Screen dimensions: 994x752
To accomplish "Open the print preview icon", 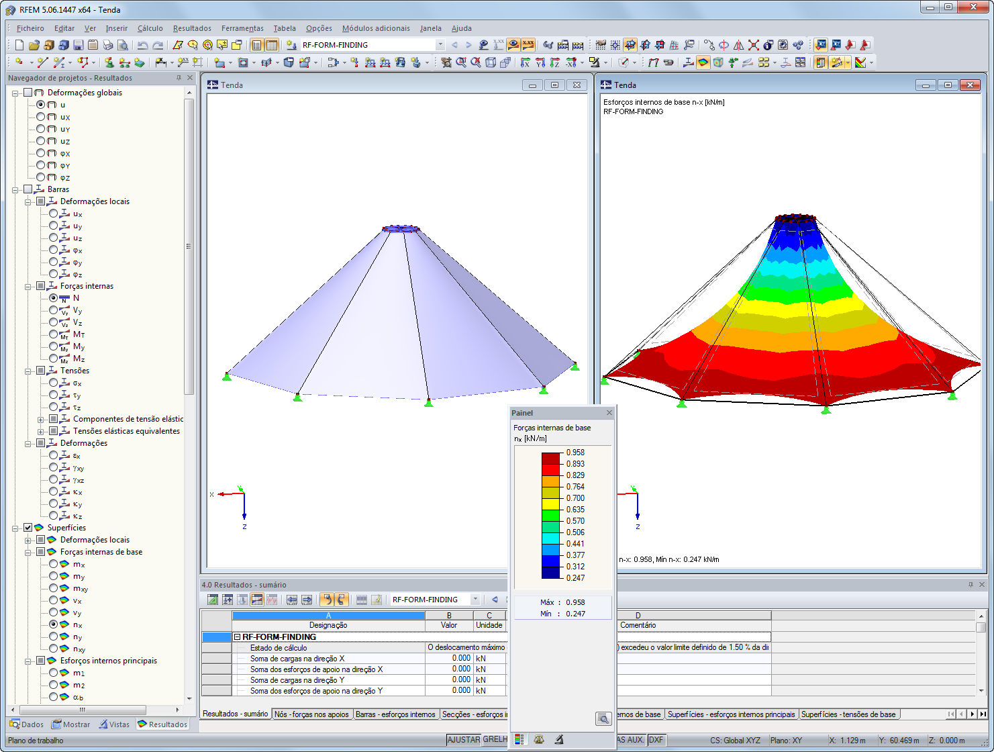I will [122, 45].
